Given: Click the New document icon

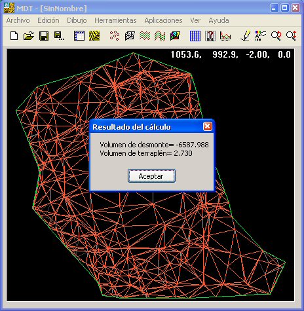Looking at the screenshot, I should pos(14,36).
